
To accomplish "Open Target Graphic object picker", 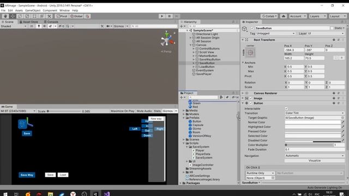I will pyautogui.click(x=342, y=118).
